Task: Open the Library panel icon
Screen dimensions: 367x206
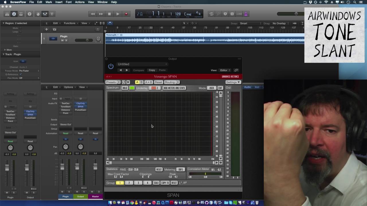Action: pos(7,14)
